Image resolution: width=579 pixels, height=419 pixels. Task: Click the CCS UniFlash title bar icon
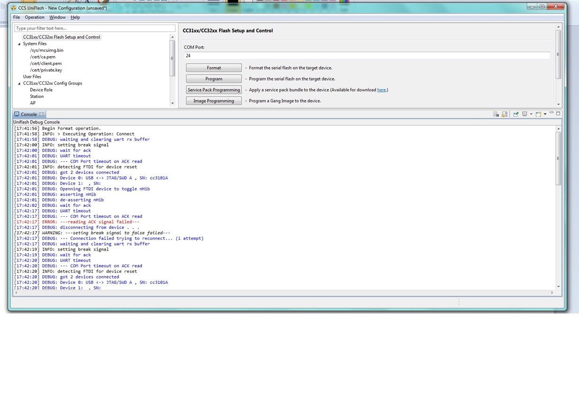tap(14, 8)
